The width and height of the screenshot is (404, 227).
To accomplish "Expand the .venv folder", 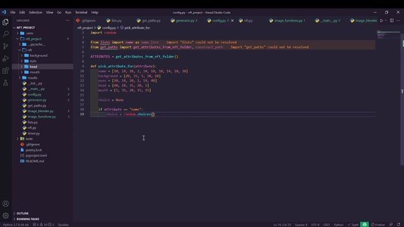I will point(18,33).
